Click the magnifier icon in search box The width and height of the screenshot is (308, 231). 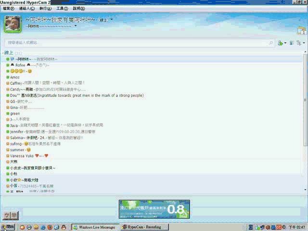(271, 43)
